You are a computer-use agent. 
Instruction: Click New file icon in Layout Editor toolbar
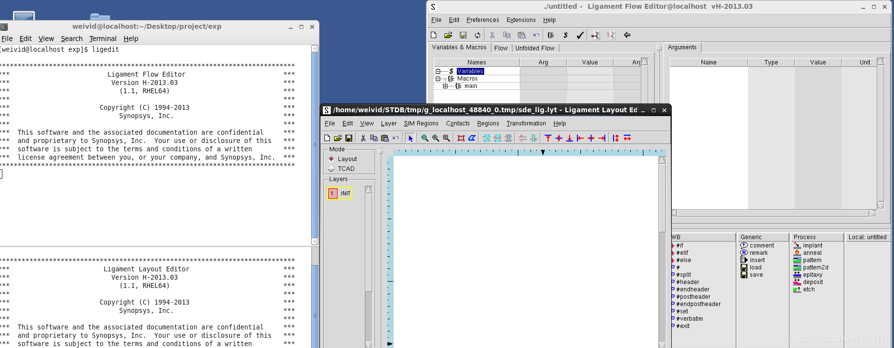(x=327, y=138)
